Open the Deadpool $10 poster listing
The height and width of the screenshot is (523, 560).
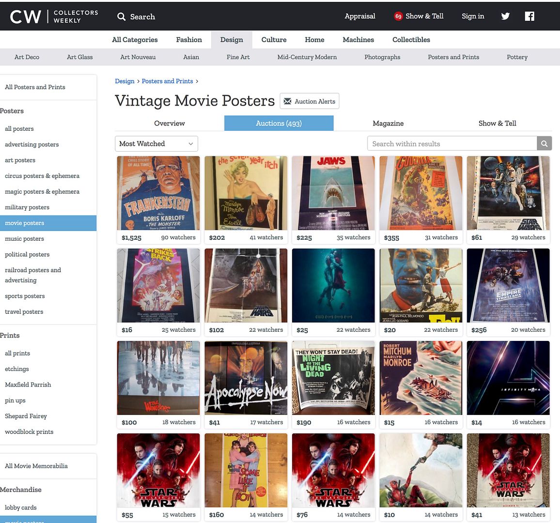point(420,477)
